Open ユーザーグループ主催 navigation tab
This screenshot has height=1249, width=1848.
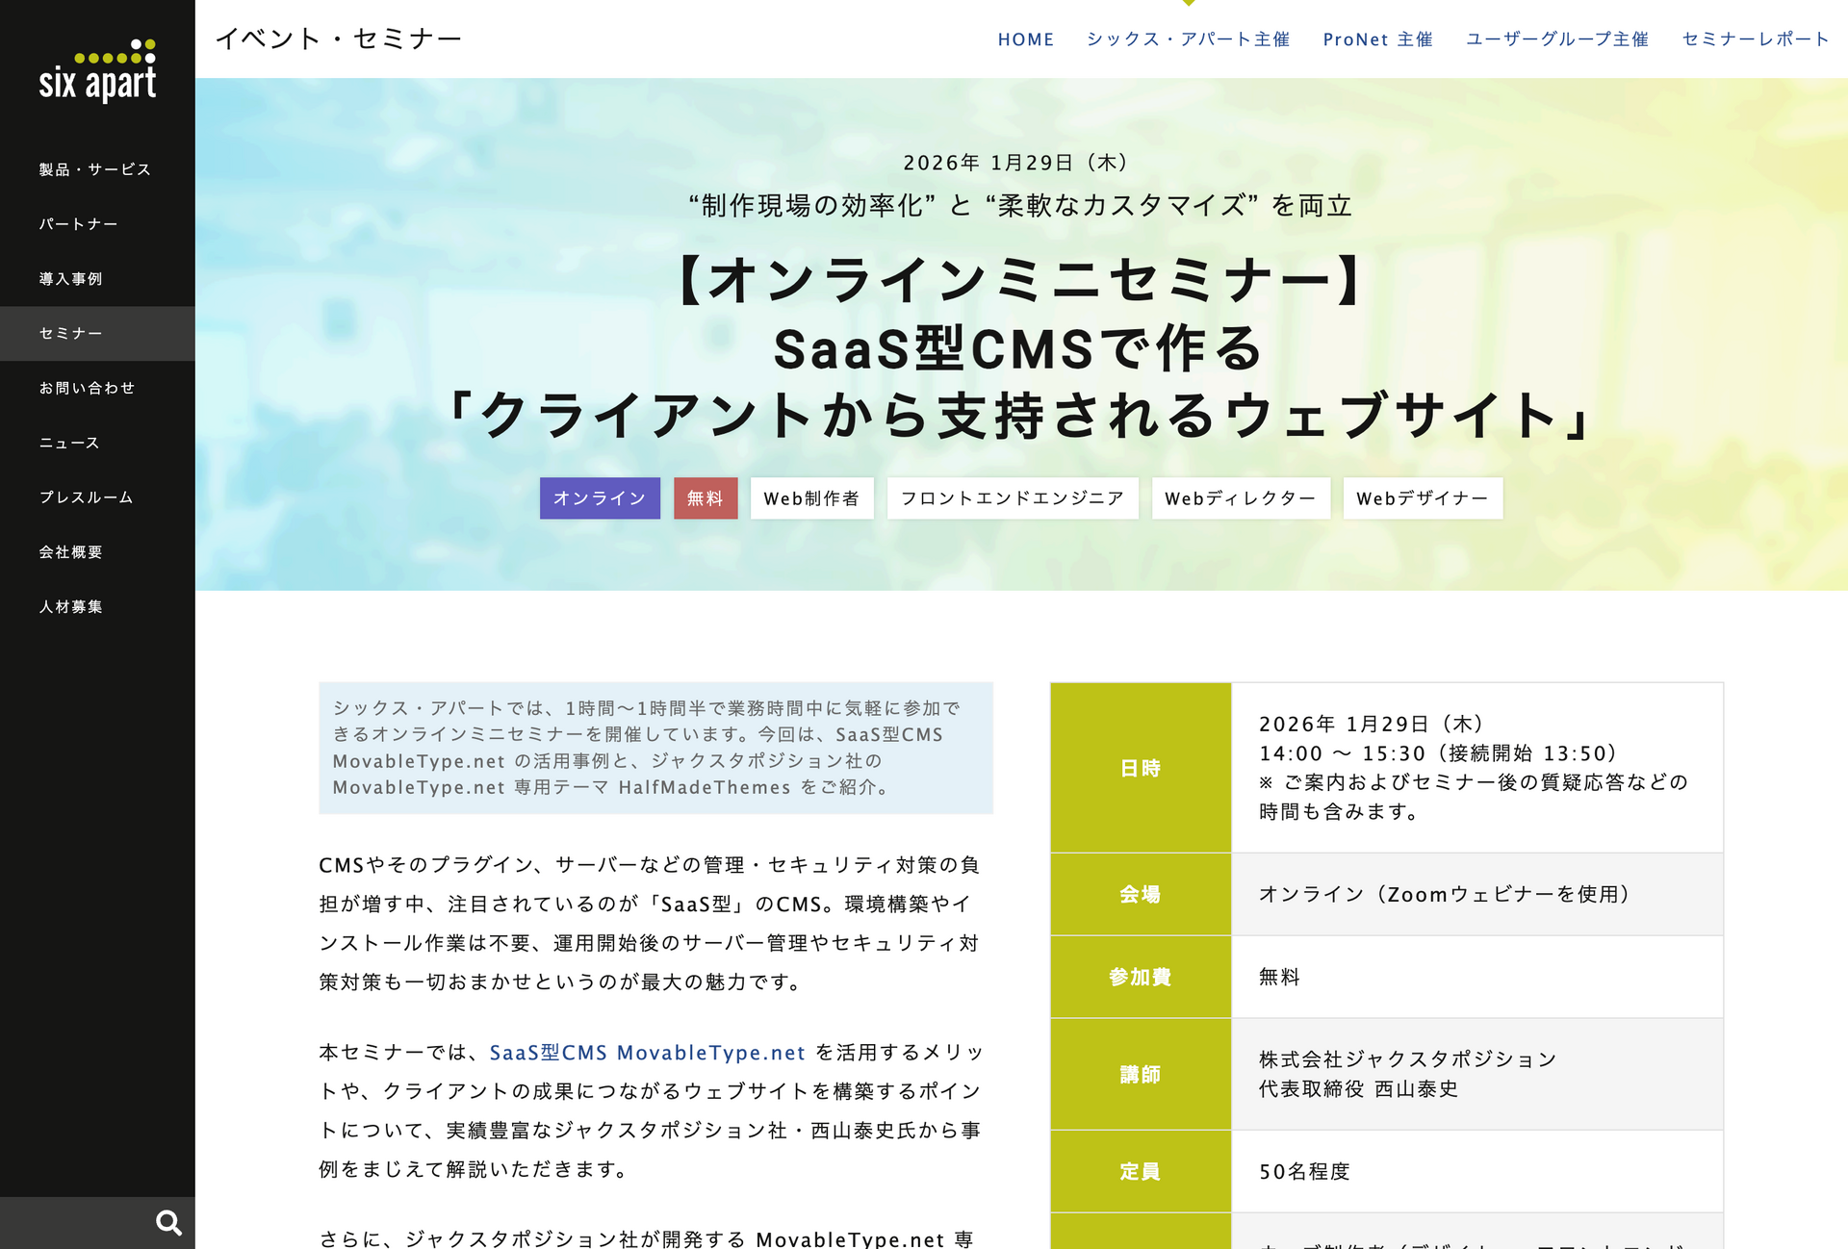click(1556, 39)
